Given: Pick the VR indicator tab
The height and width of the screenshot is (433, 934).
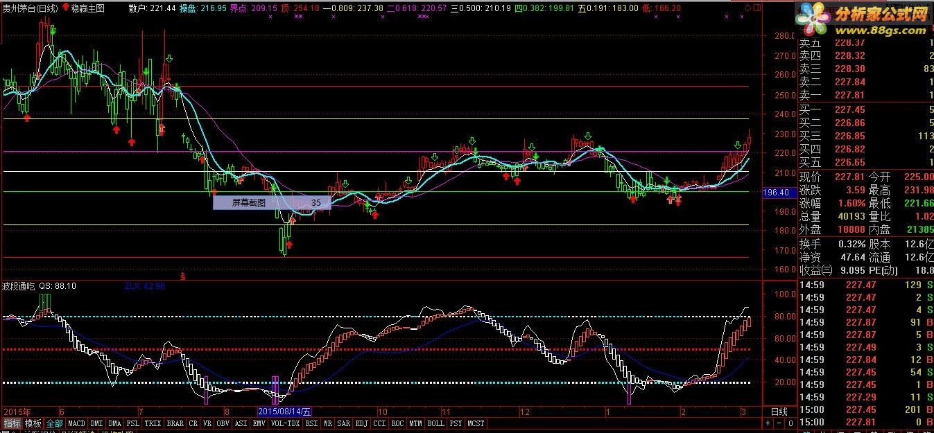Looking at the screenshot, I should coord(207,423).
